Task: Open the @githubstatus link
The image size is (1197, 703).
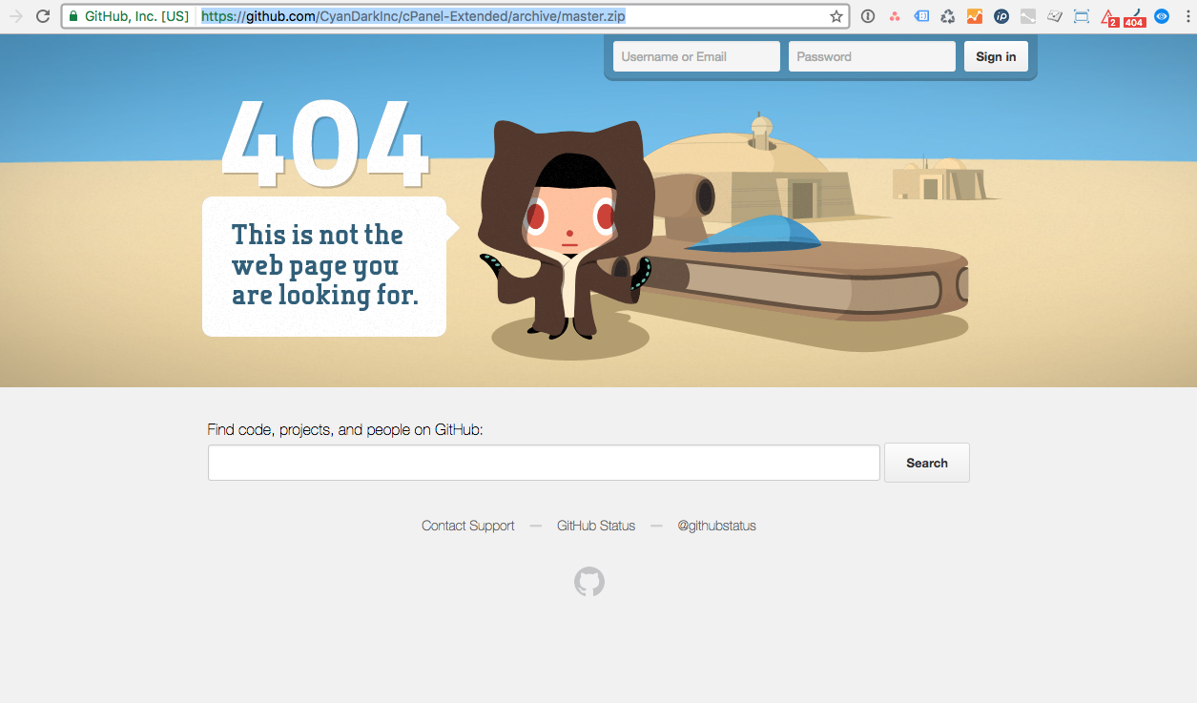Action: pyautogui.click(x=716, y=526)
